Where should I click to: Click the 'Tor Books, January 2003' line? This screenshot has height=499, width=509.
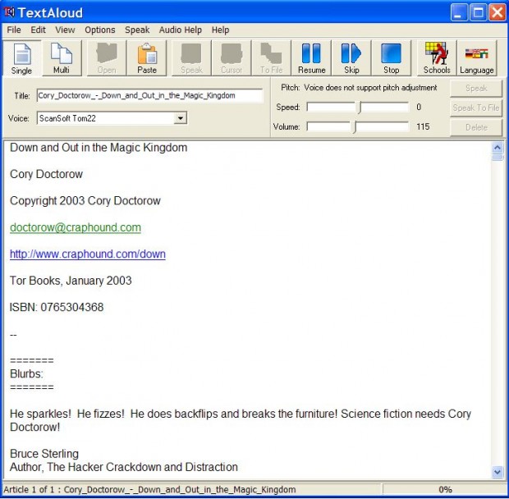(71, 281)
